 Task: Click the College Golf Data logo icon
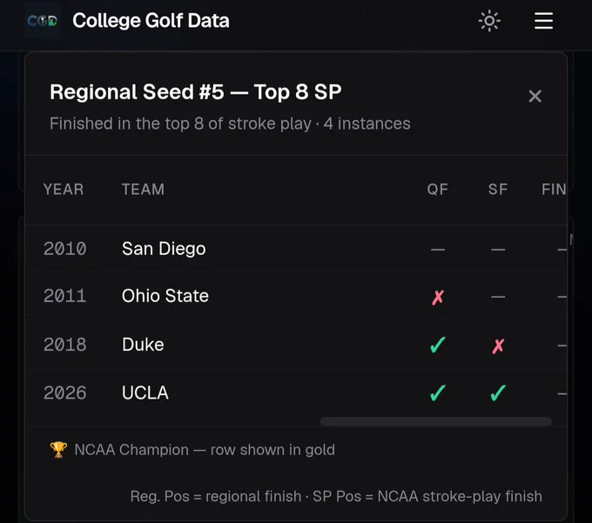(x=43, y=20)
